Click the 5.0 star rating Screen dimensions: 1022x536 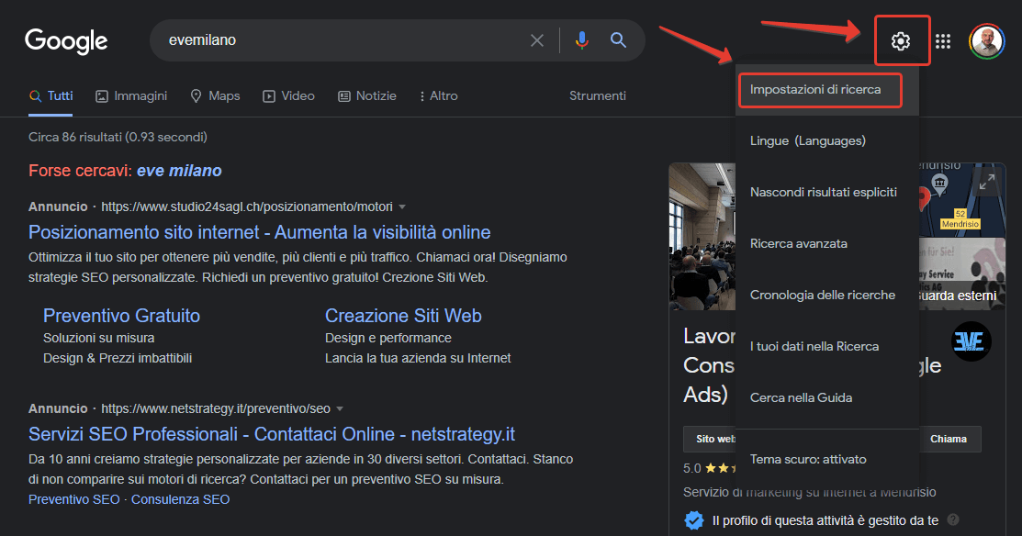(x=710, y=468)
